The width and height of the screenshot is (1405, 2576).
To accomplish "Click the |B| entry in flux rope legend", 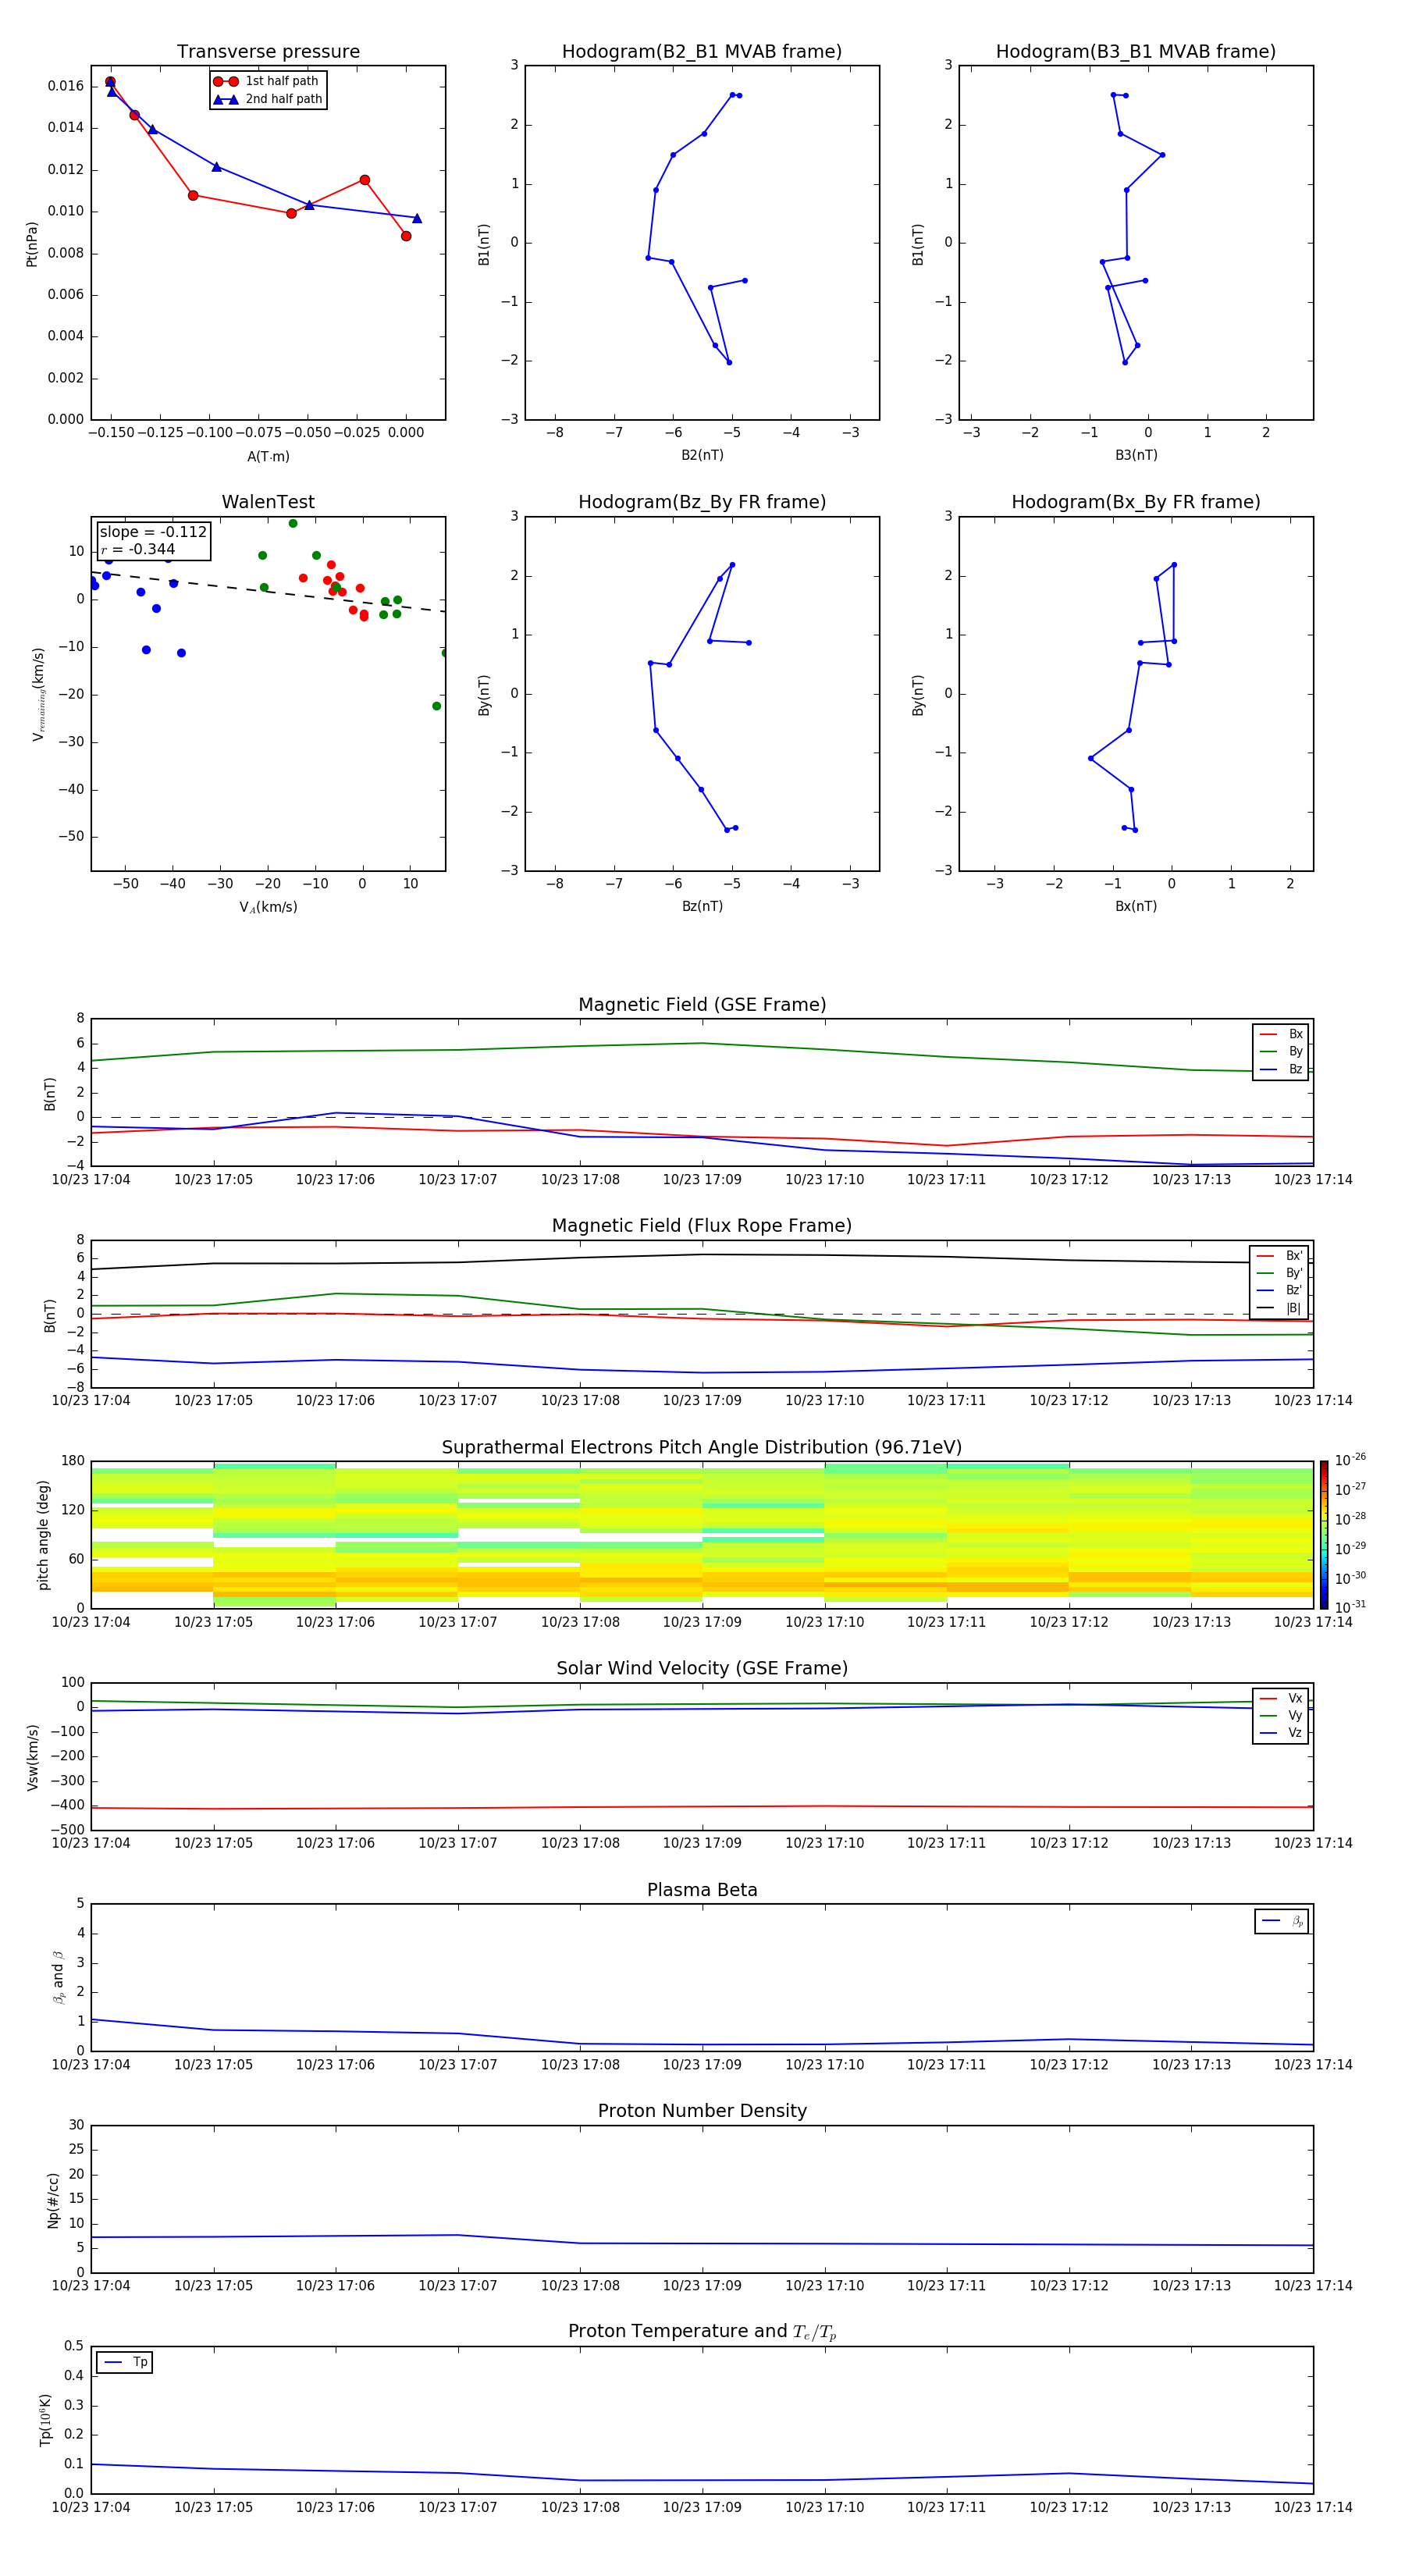I will pos(1280,1309).
